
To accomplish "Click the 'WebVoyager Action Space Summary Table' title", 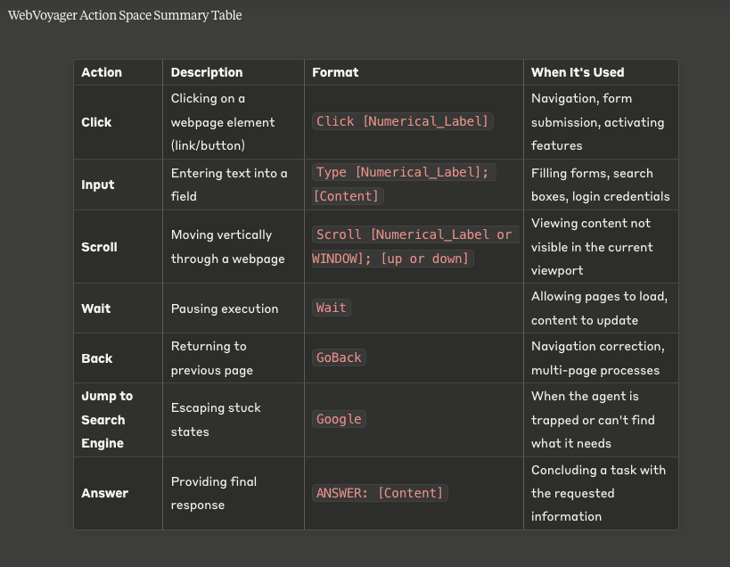I will tap(125, 15).
